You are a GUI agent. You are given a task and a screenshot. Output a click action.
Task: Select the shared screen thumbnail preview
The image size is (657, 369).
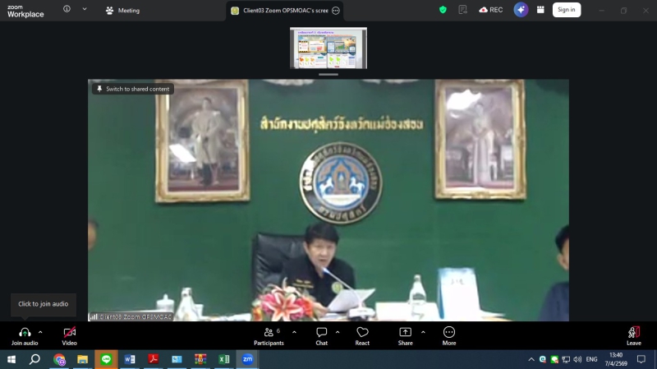[x=328, y=48]
